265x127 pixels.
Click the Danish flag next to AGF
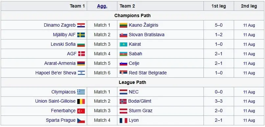tap(82, 54)
